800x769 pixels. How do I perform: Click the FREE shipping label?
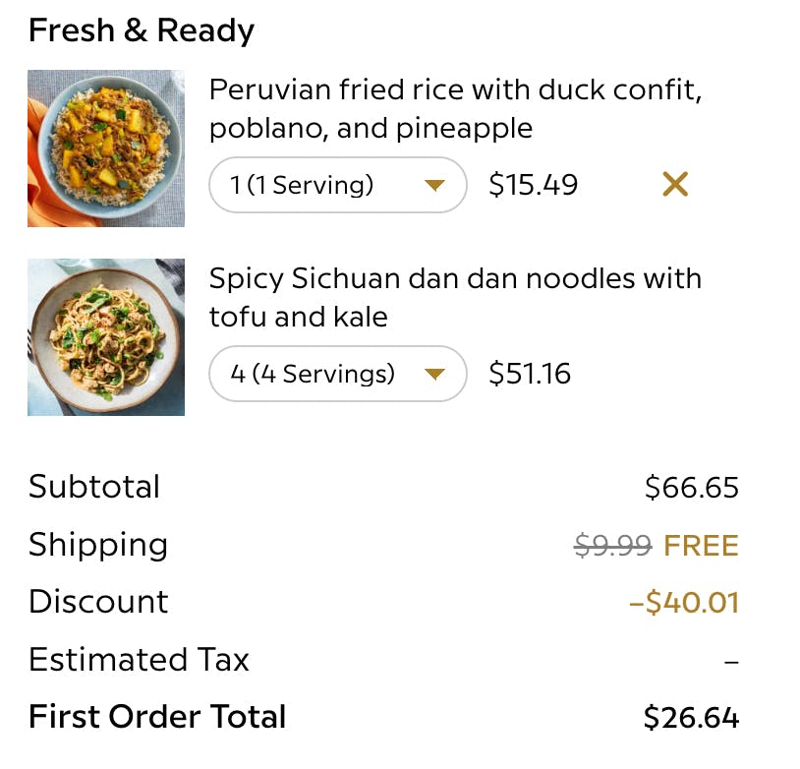click(701, 545)
